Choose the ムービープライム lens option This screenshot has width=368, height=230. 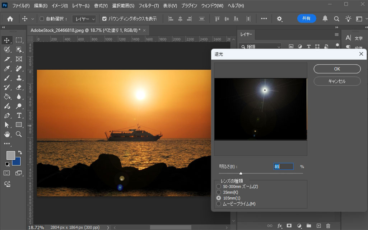click(219, 204)
